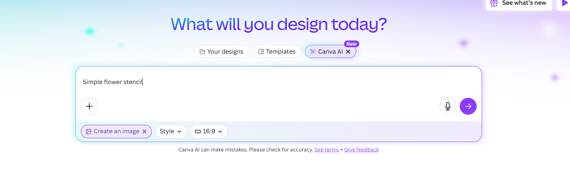Click the image icon in Create an image
The image size is (570, 171).
pos(89,132)
